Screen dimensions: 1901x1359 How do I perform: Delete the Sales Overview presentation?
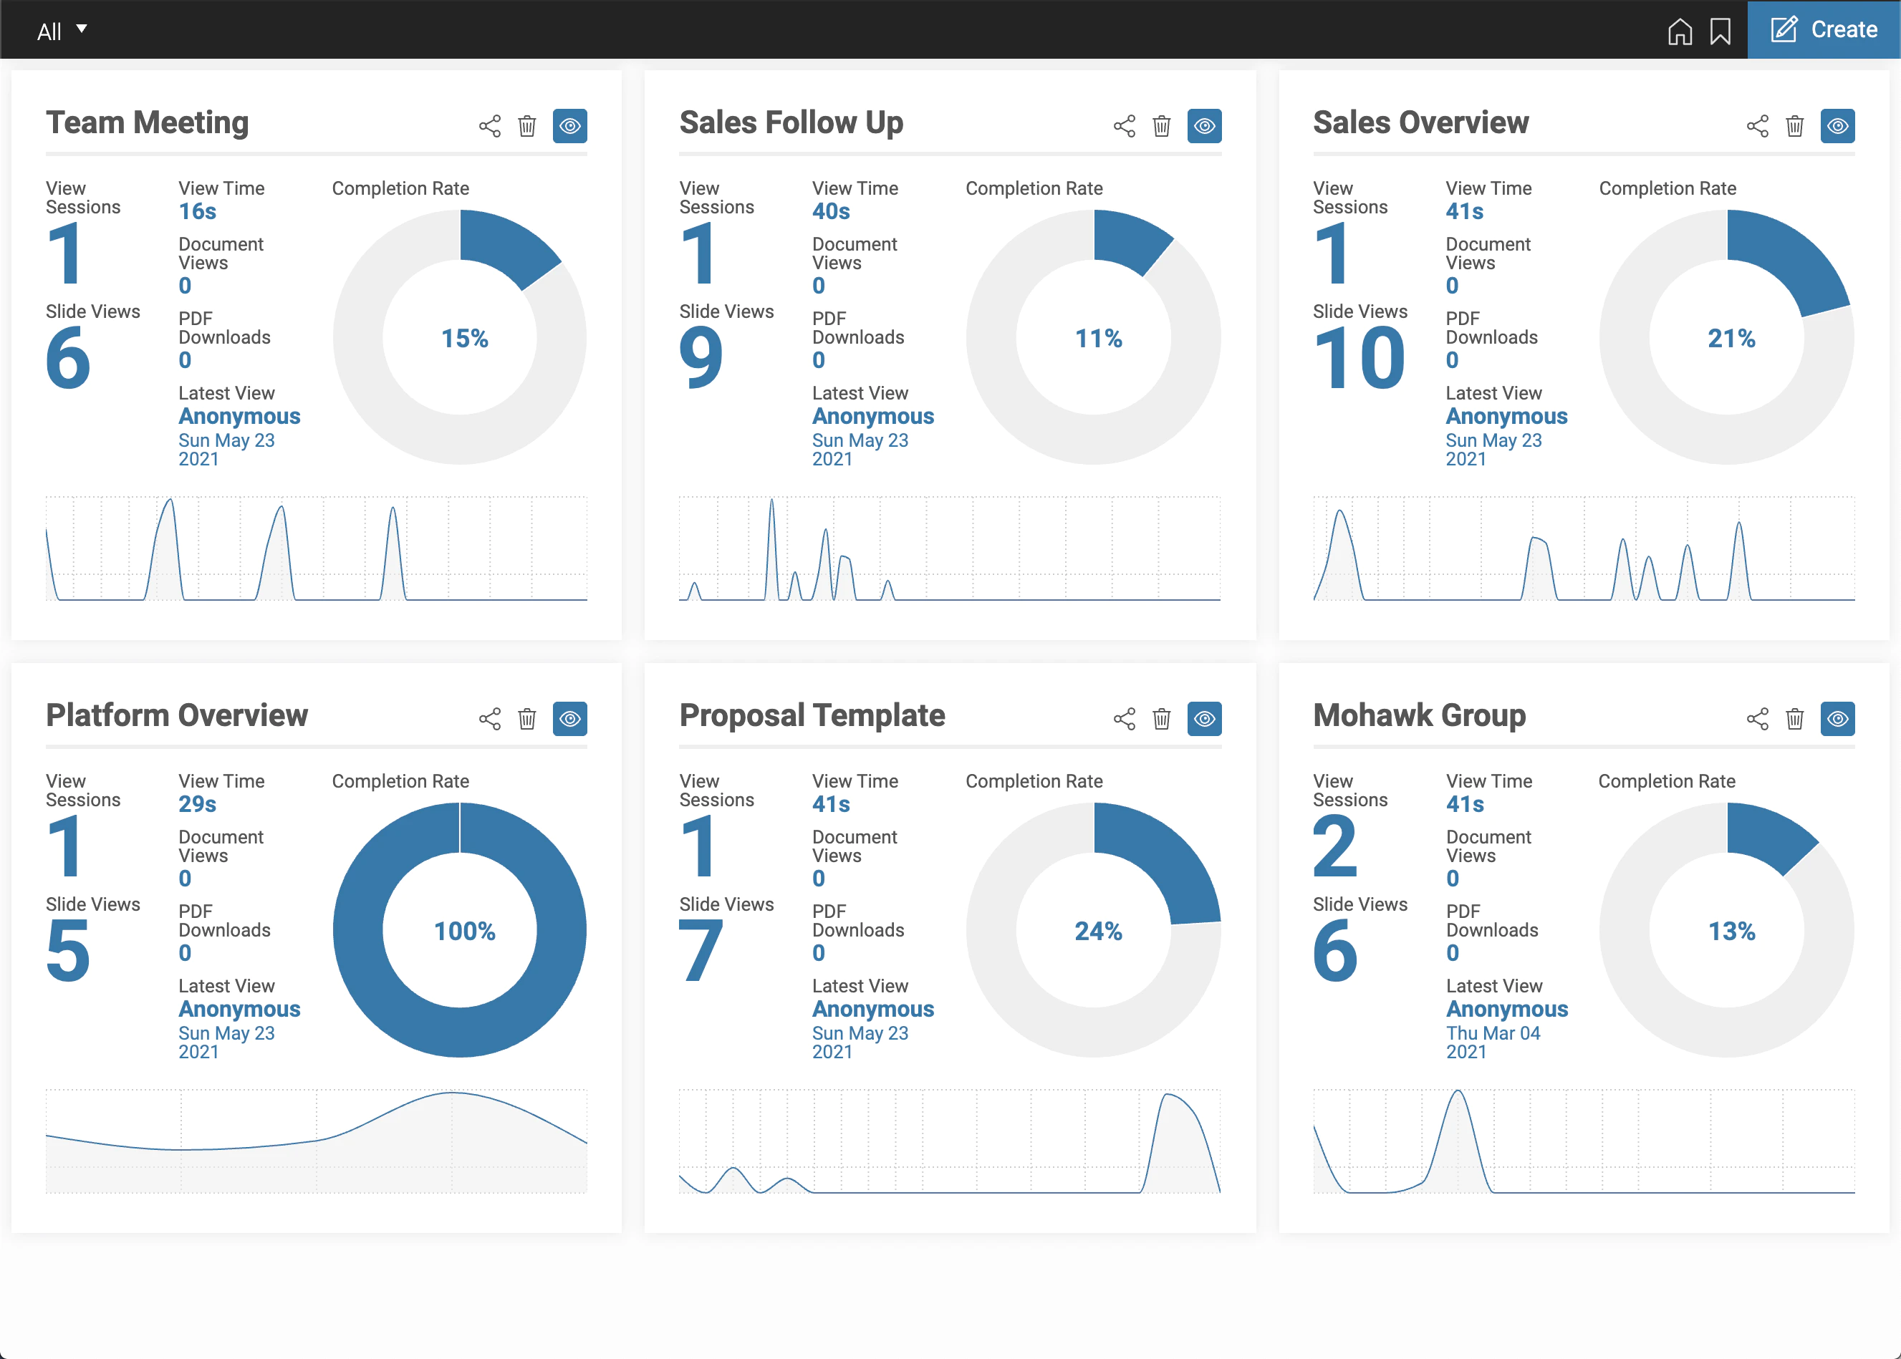(1795, 126)
